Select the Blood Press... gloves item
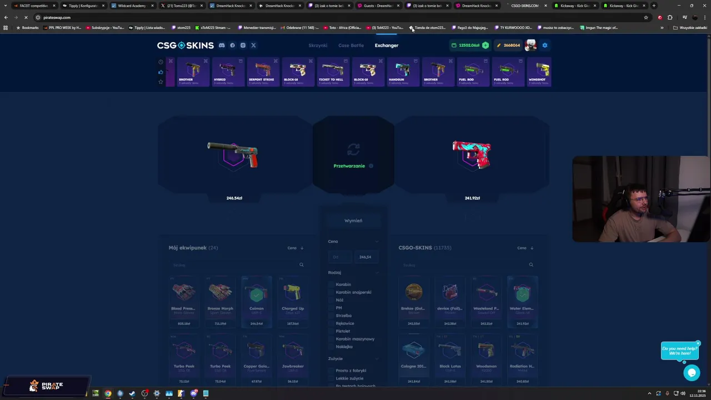The height and width of the screenshot is (400, 711). coord(183,301)
